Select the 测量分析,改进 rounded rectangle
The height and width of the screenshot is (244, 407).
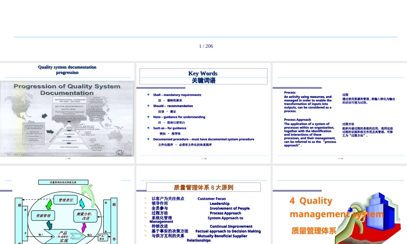85,216
